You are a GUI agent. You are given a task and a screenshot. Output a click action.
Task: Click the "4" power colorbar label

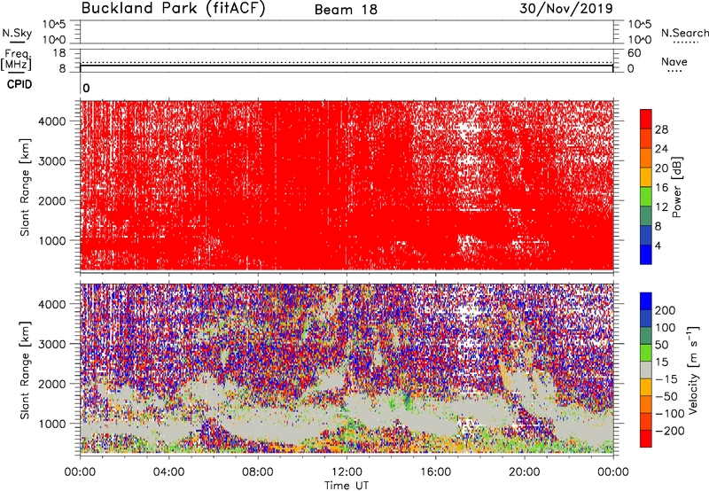658,245
